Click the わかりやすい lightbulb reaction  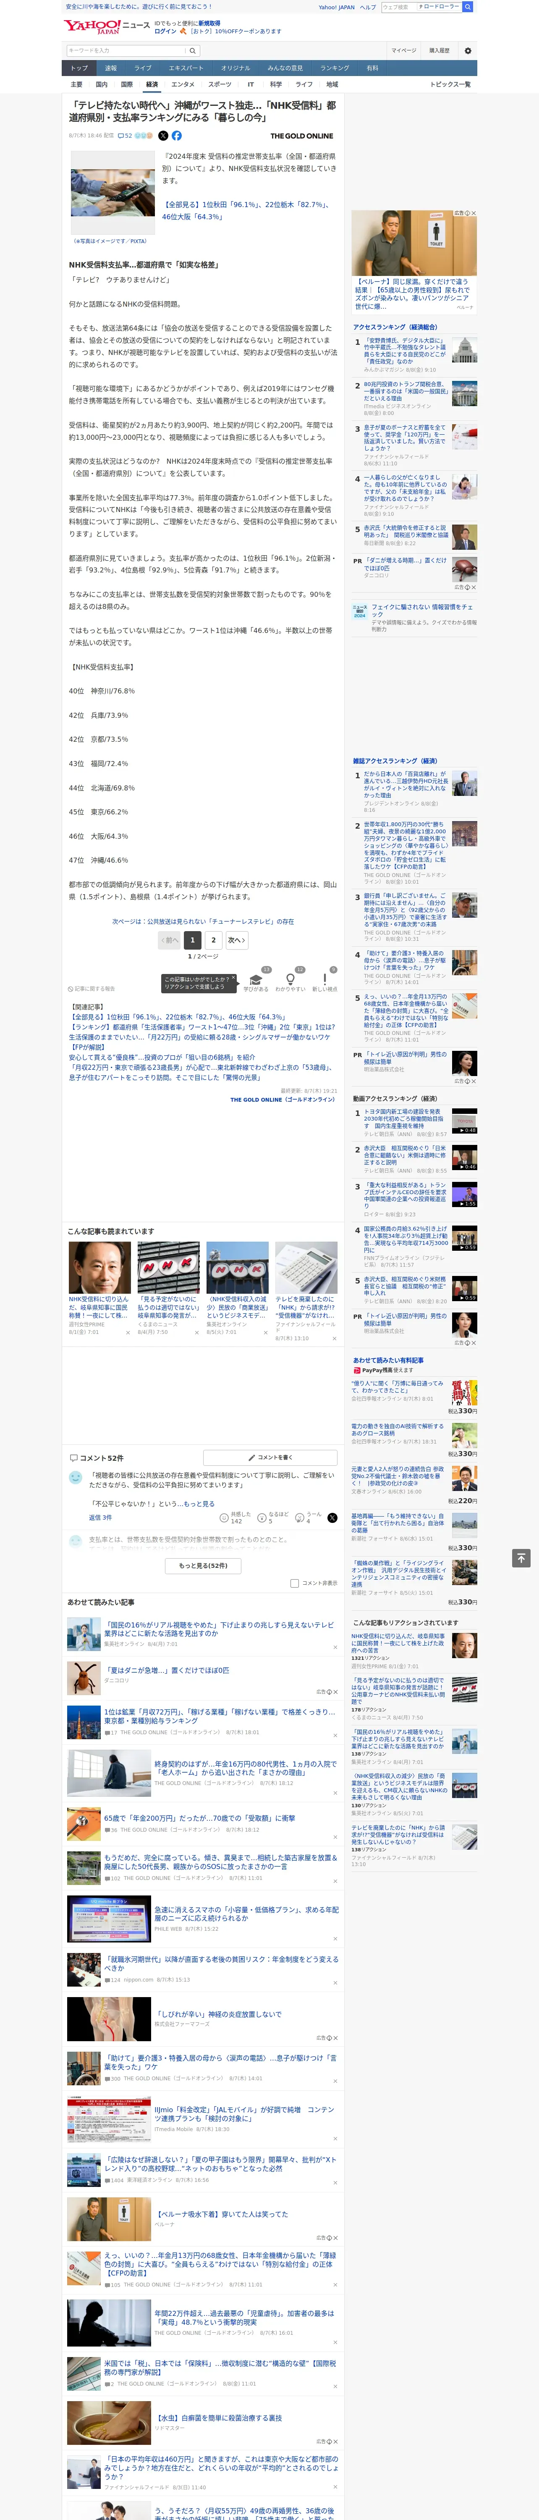[290, 981]
